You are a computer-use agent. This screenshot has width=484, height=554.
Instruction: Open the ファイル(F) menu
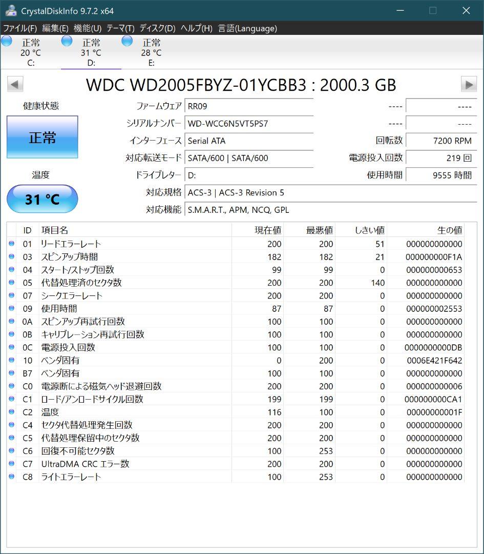click(20, 28)
